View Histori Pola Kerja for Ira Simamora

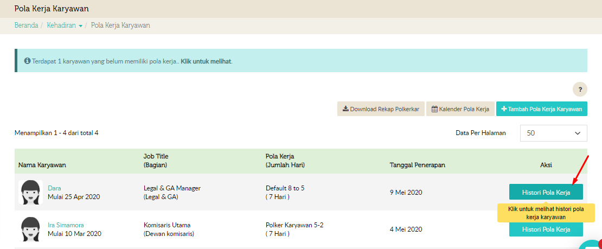(546, 229)
